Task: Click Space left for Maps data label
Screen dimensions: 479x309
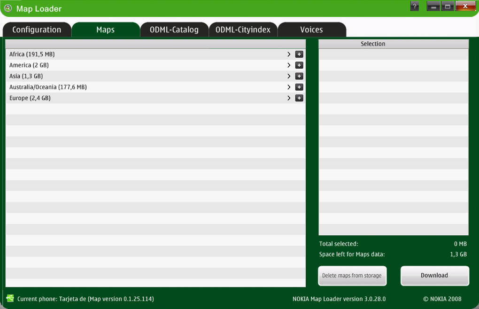Action: 352,255
